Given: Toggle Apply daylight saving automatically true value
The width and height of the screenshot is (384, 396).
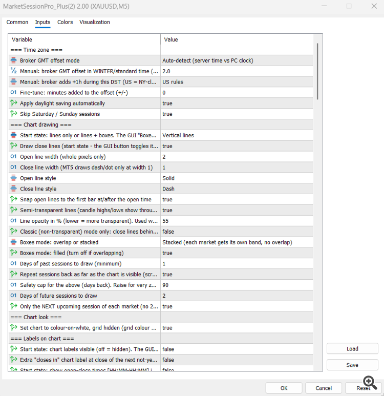Looking at the screenshot, I should [237, 103].
